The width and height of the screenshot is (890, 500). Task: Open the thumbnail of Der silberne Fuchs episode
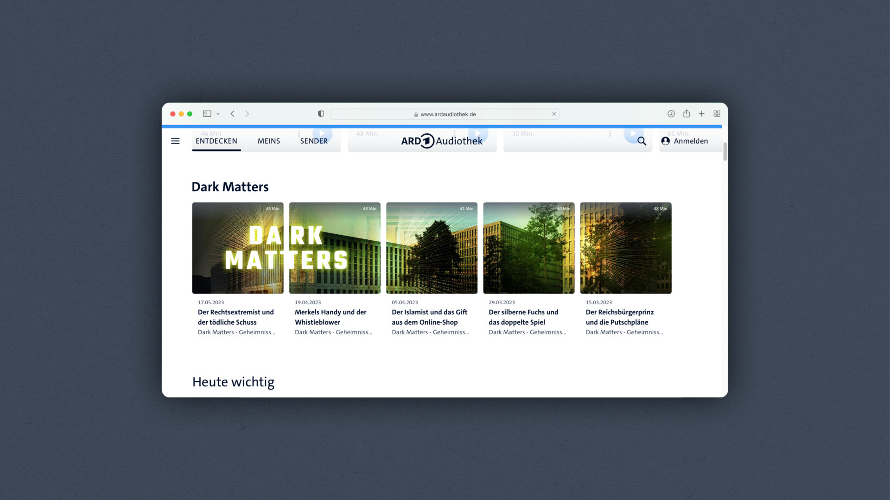529,248
